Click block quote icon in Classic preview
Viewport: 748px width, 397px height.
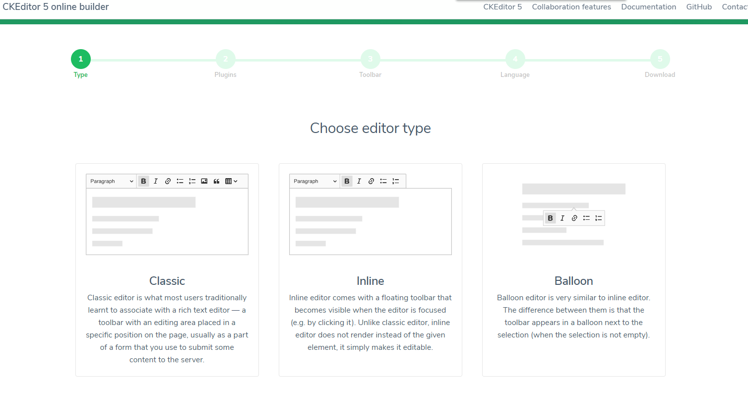point(216,181)
